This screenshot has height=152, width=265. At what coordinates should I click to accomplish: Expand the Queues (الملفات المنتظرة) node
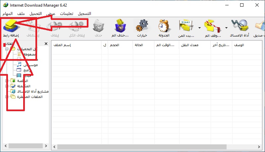[7, 97]
